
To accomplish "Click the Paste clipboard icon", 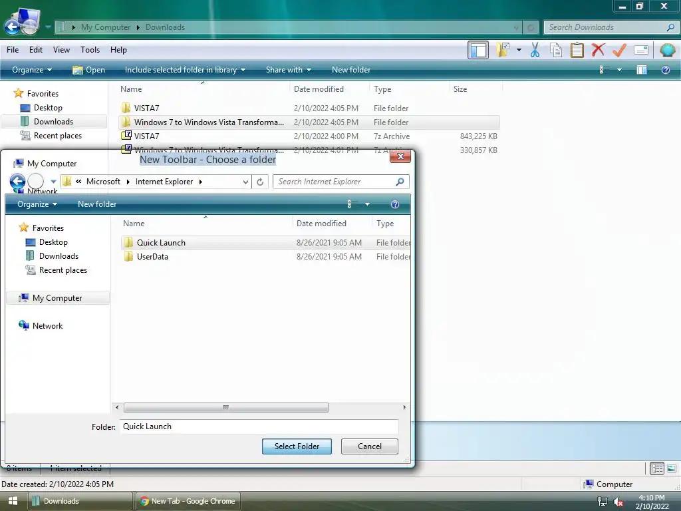I will (577, 50).
